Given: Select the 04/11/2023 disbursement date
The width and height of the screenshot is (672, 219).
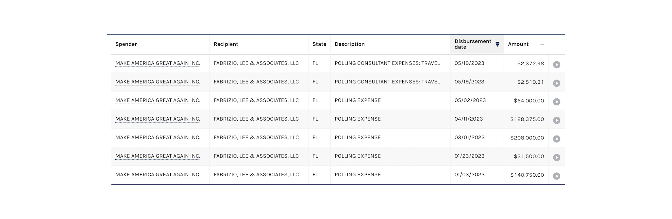Looking at the screenshot, I should tap(469, 119).
